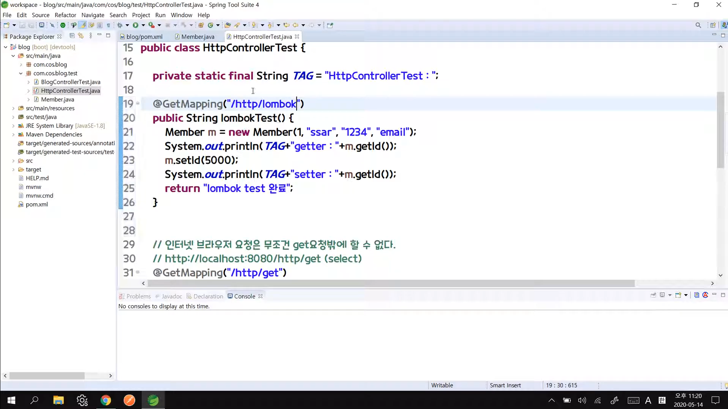Click the green Boot Dashboard power icon
The image size is (728, 409).
63,25
